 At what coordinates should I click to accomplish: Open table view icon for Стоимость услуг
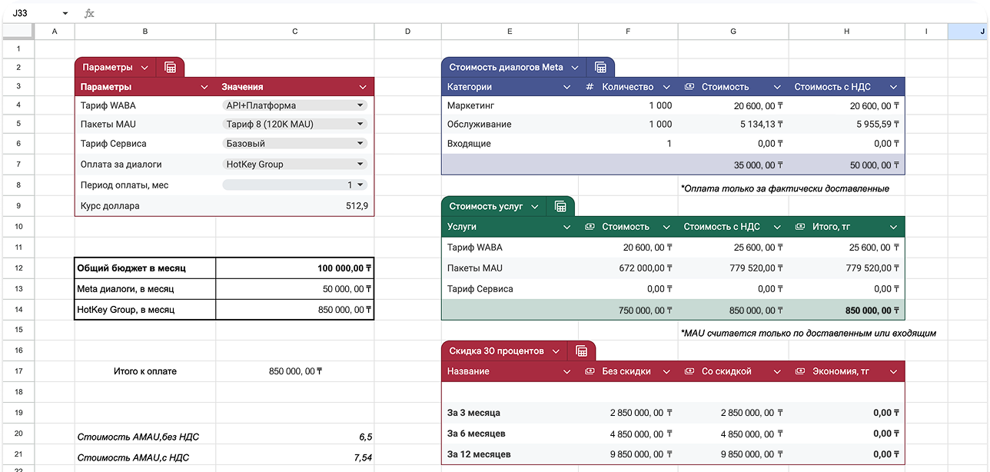pyautogui.click(x=560, y=207)
